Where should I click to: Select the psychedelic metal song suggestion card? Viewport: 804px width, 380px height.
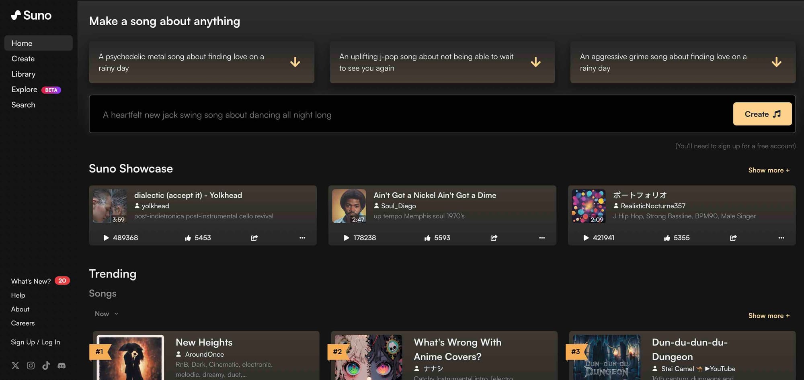tap(202, 62)
